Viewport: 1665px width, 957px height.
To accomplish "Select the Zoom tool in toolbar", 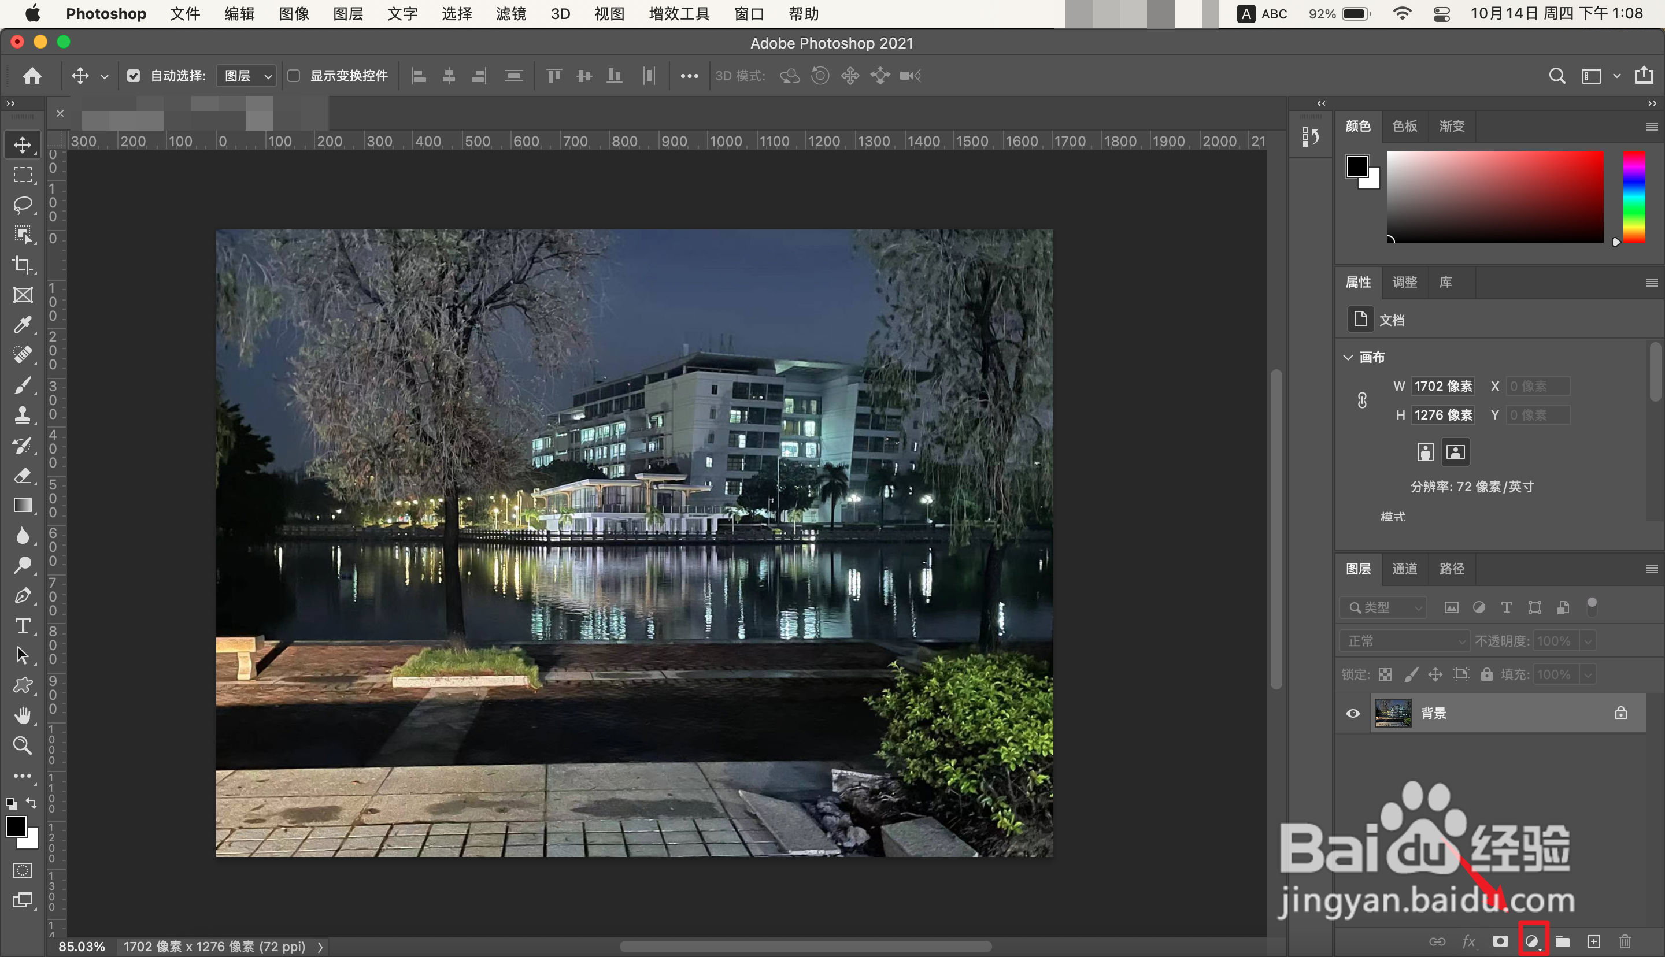I will click(x=23, y=745).
